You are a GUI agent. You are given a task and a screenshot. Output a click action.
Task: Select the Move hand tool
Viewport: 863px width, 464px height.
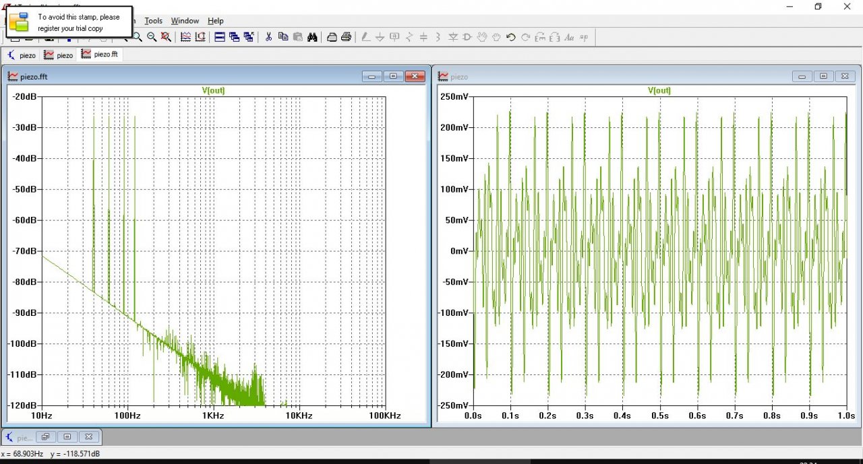click(481, 37)
